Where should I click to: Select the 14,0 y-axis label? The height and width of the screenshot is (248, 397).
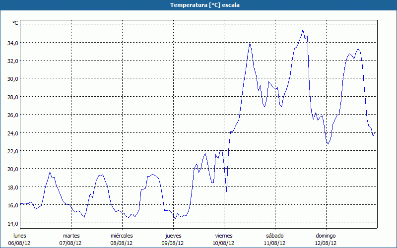[x=12, y=223]
